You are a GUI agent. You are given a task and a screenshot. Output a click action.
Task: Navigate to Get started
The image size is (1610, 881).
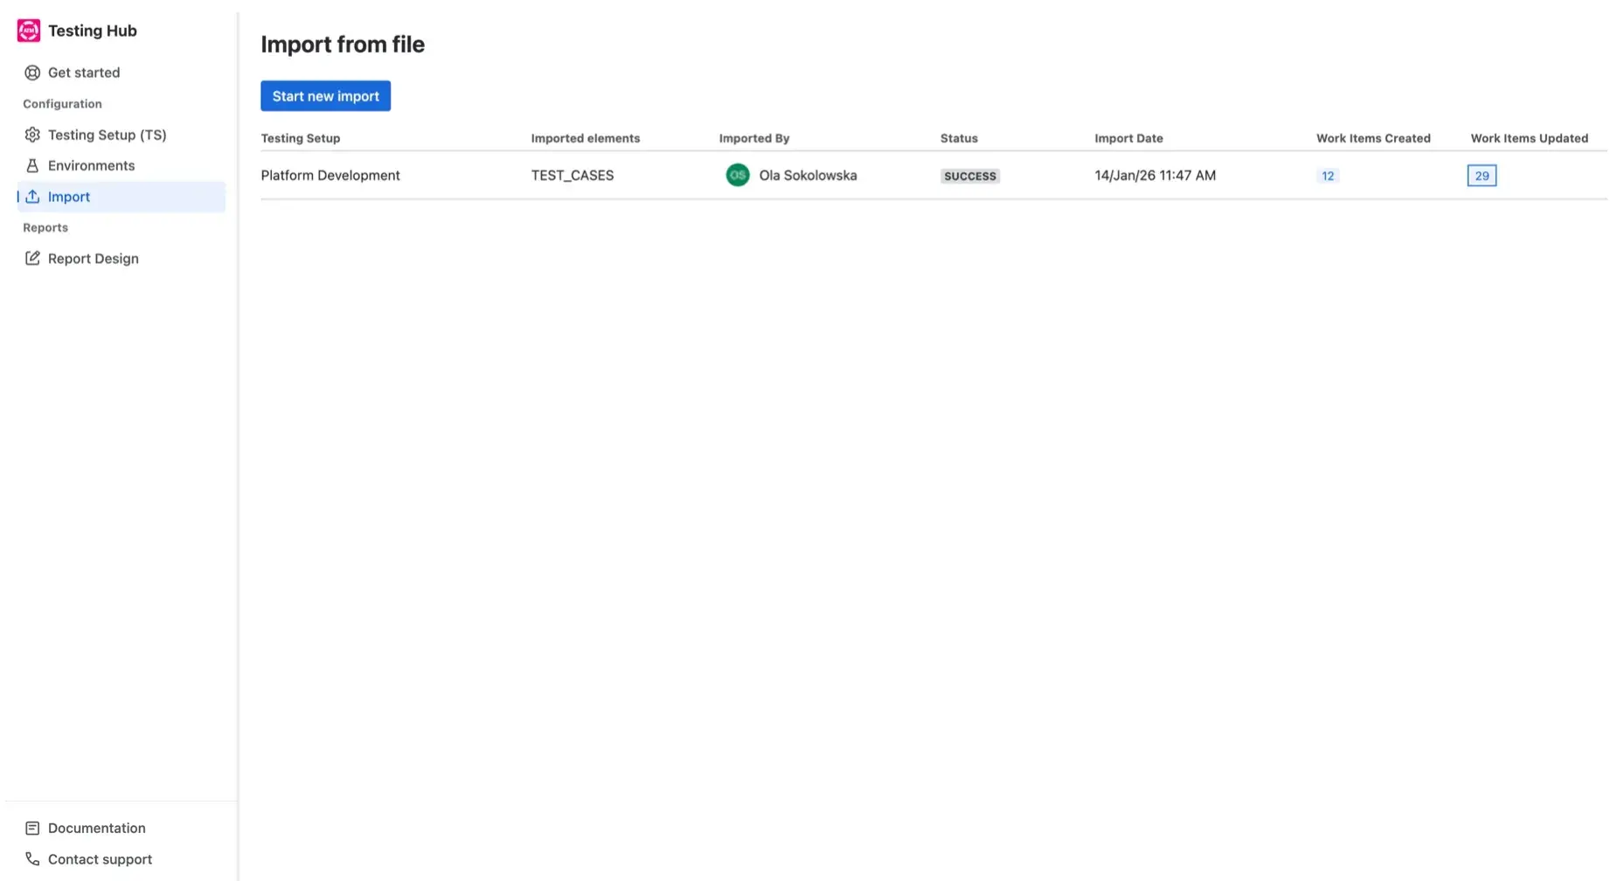pos(84,73)
